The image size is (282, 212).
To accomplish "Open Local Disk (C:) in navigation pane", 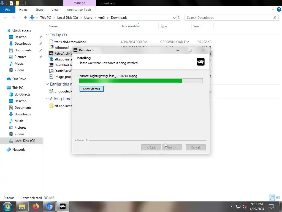I will click(x=25, y=141).
